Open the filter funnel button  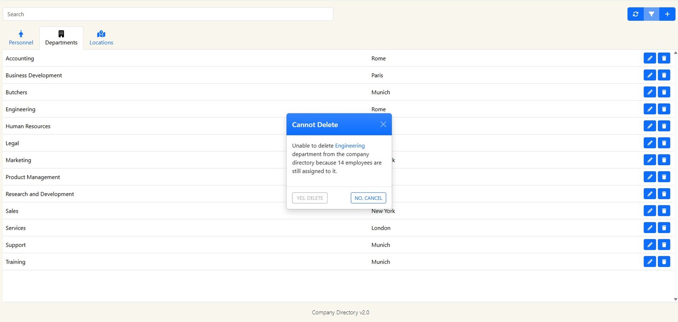pos(651,14)
